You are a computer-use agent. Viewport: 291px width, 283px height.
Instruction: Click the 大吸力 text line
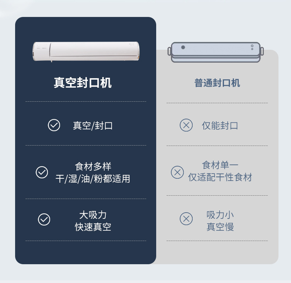(93, 214)
